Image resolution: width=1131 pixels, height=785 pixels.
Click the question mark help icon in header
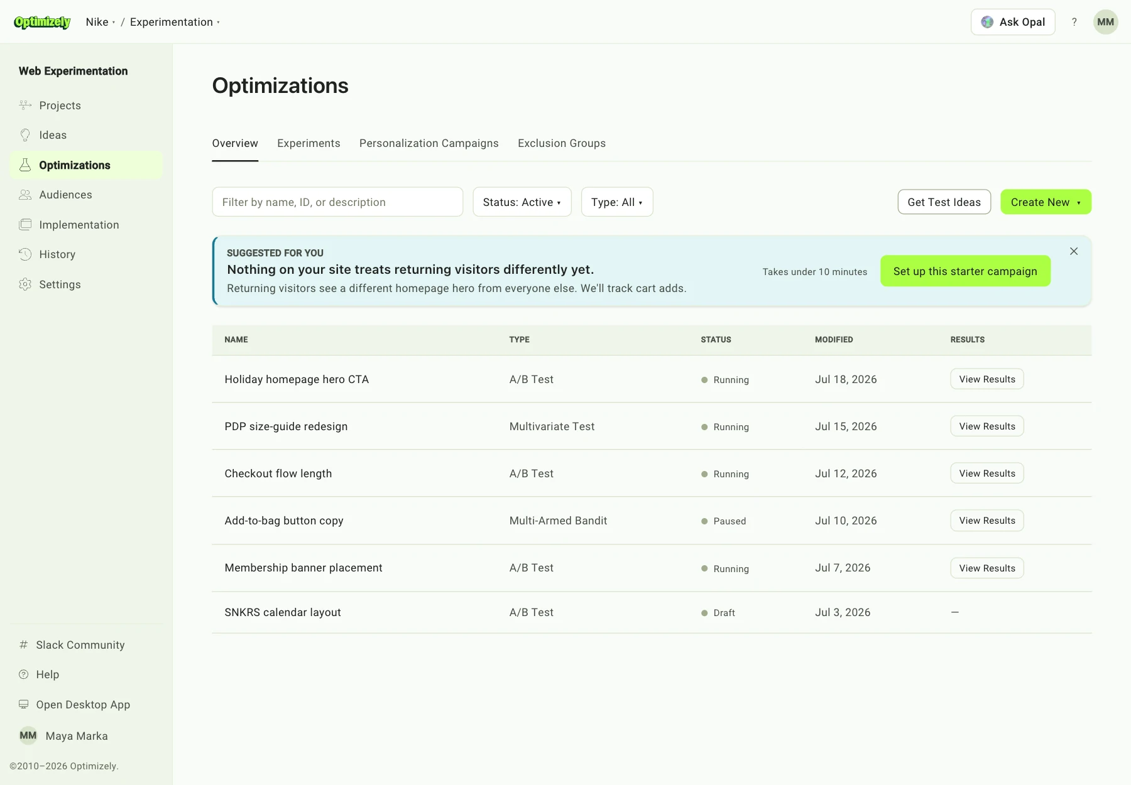[1074, 22]
